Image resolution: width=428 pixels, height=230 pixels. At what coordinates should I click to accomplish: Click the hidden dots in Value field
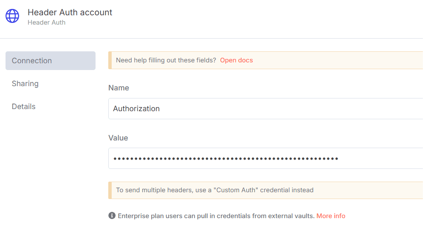[225, 159]
